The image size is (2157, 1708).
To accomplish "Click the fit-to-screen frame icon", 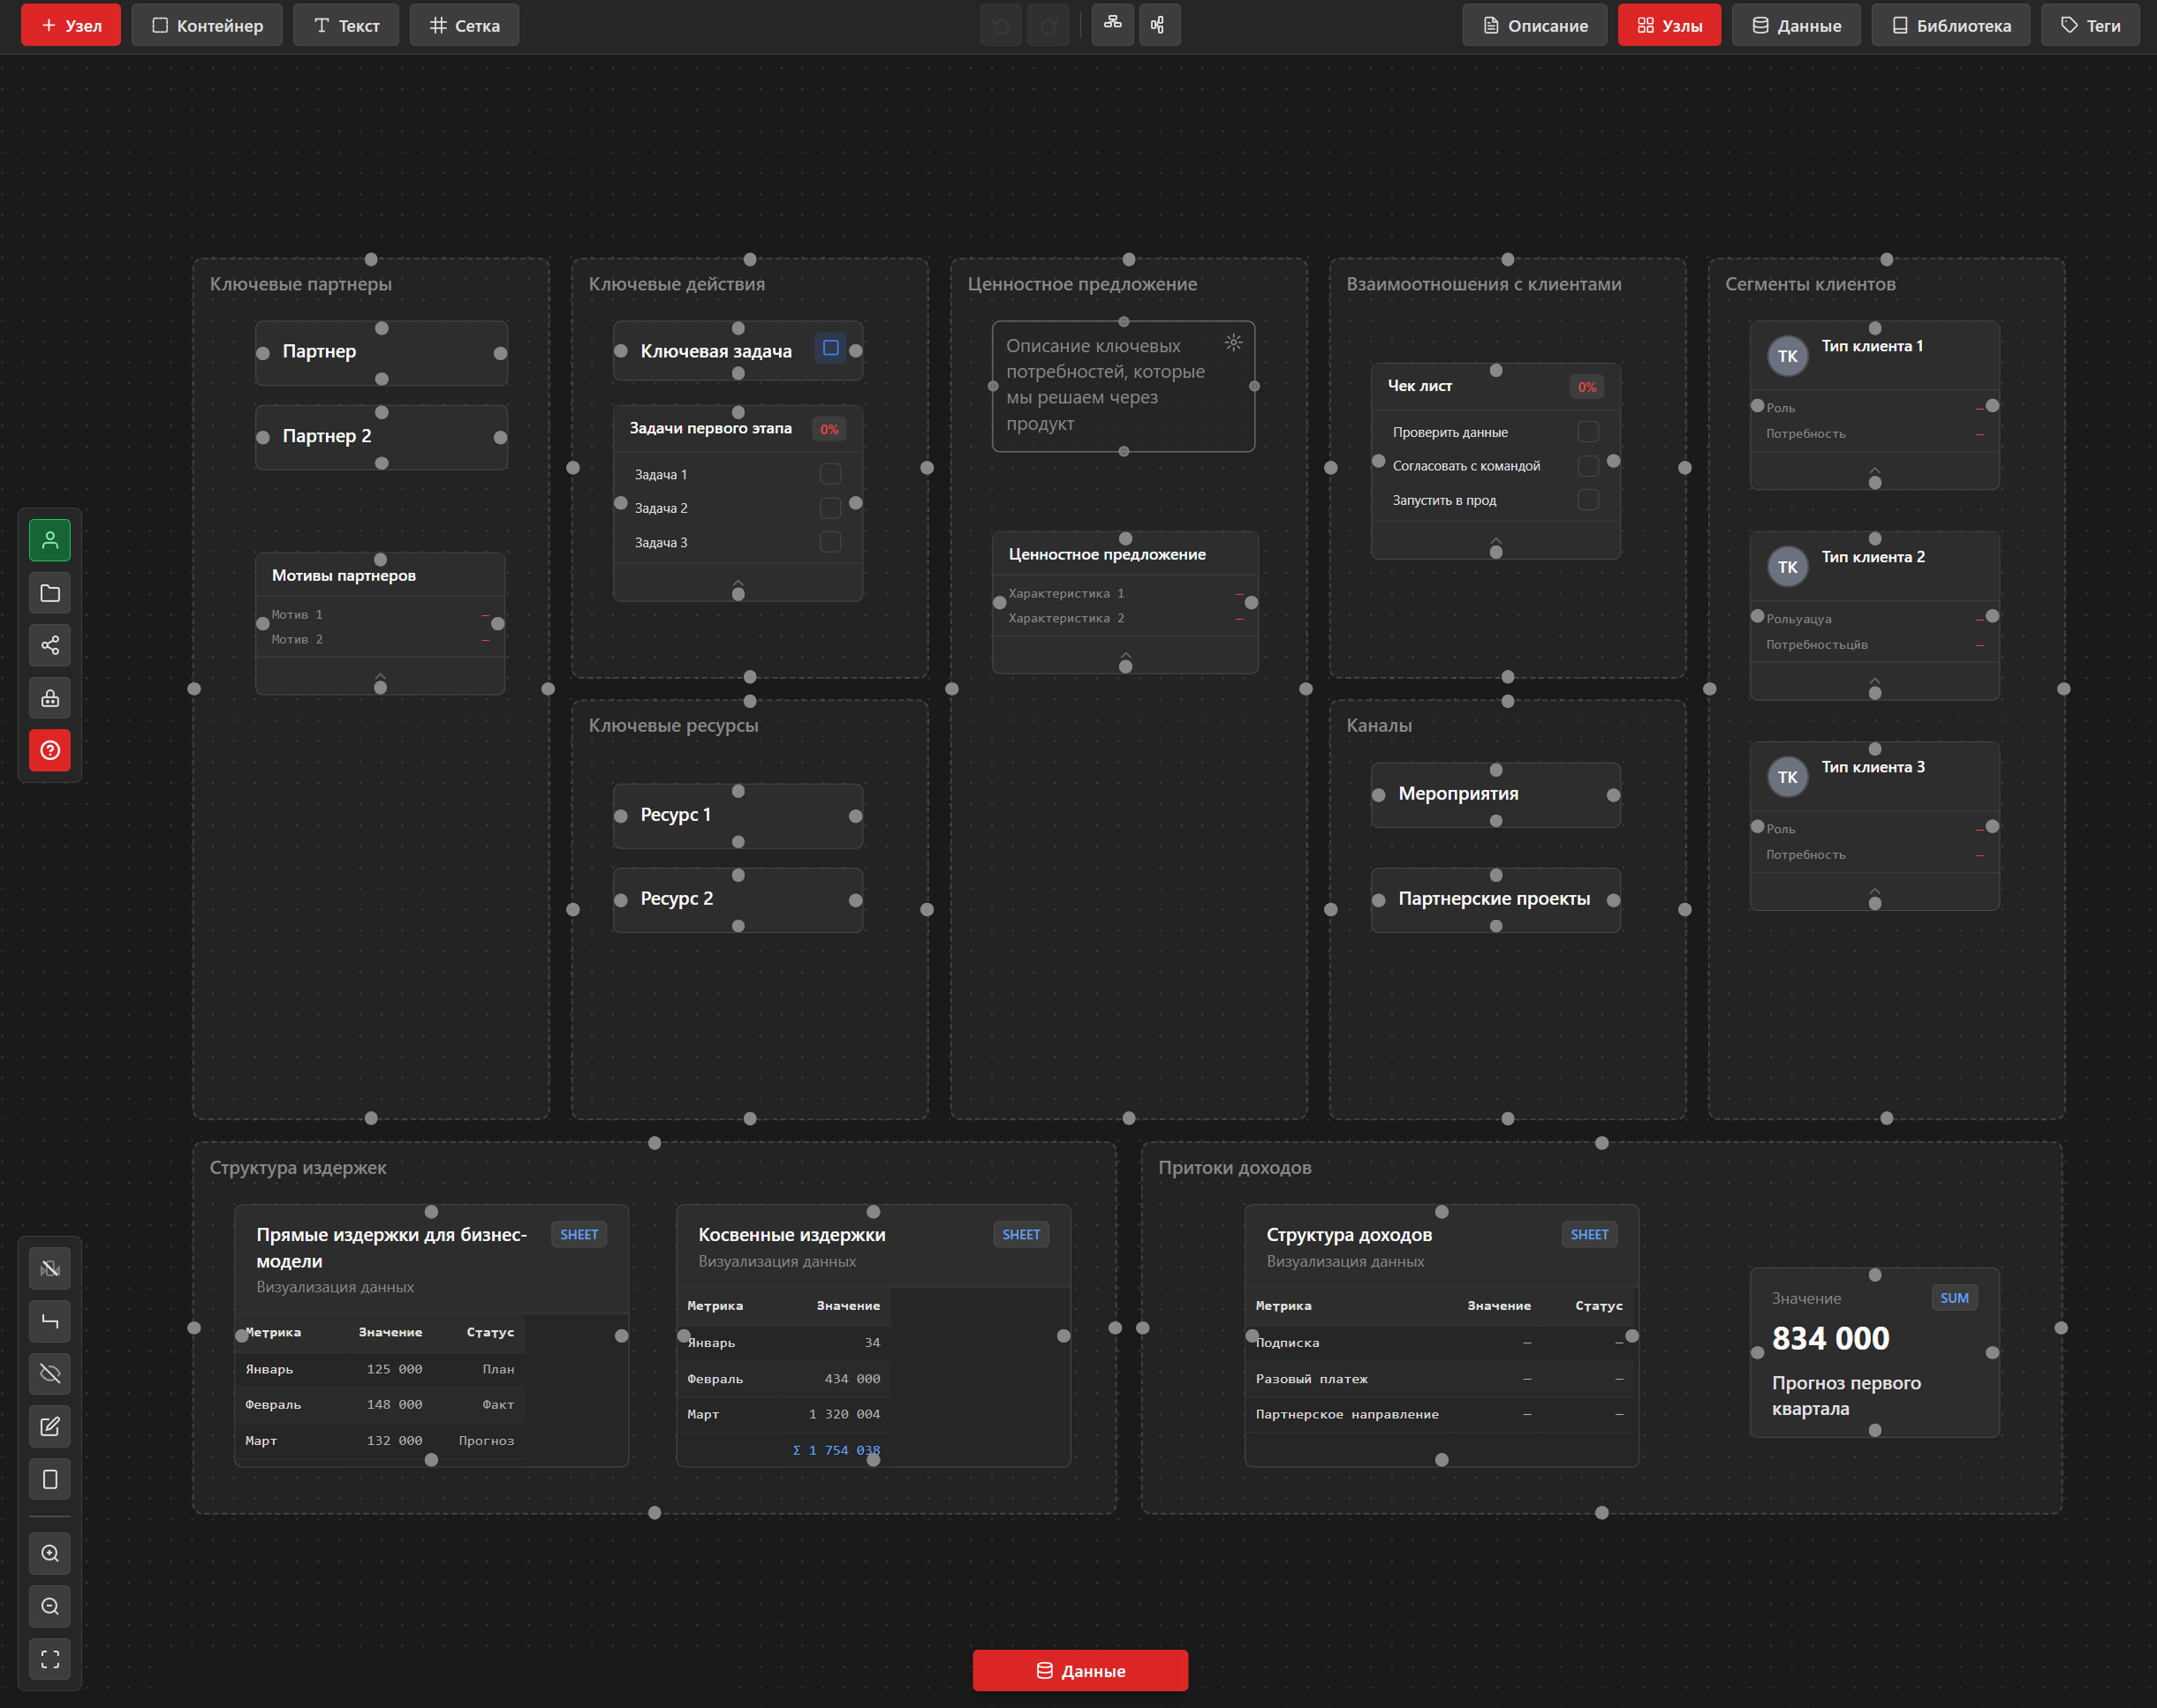I will pos(50,1659).
